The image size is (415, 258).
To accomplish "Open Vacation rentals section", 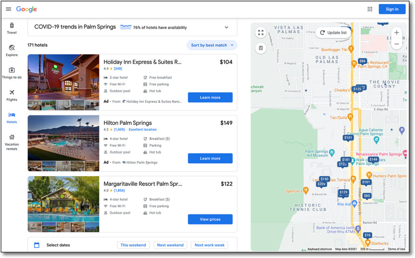I will tap(12, 142).
